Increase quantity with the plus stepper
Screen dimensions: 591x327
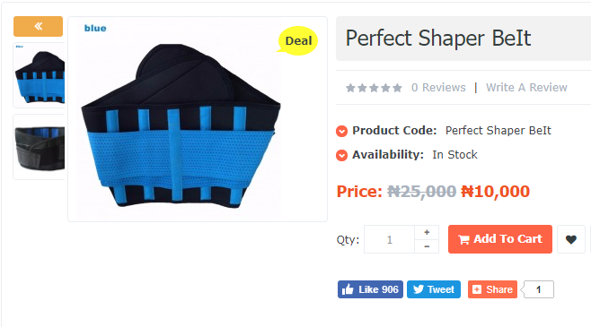(427, 232)
